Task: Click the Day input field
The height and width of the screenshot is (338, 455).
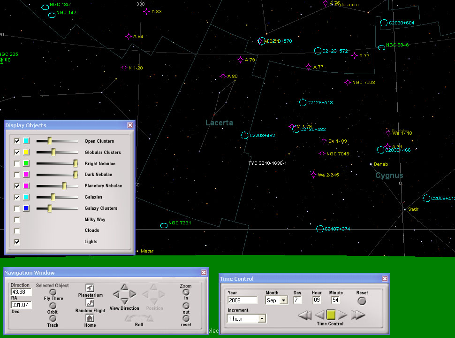Action: point(297,300)
